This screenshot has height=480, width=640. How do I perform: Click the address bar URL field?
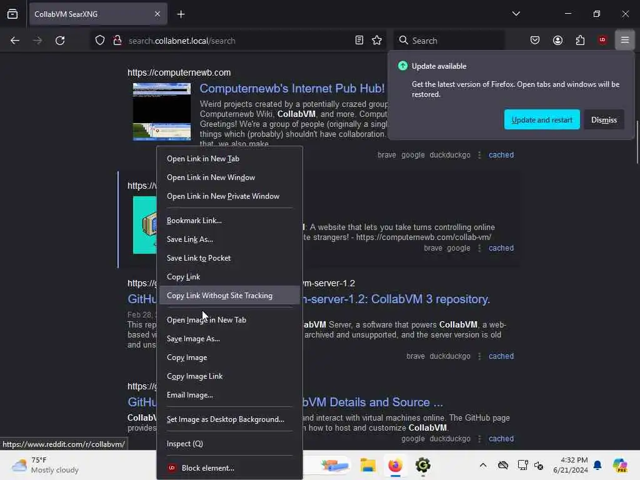tap(239, 41)
